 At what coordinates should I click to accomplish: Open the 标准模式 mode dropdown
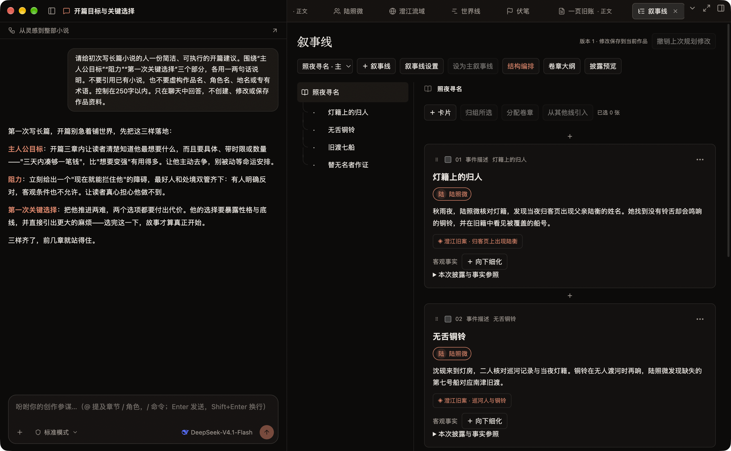click(x=56, y=432)
